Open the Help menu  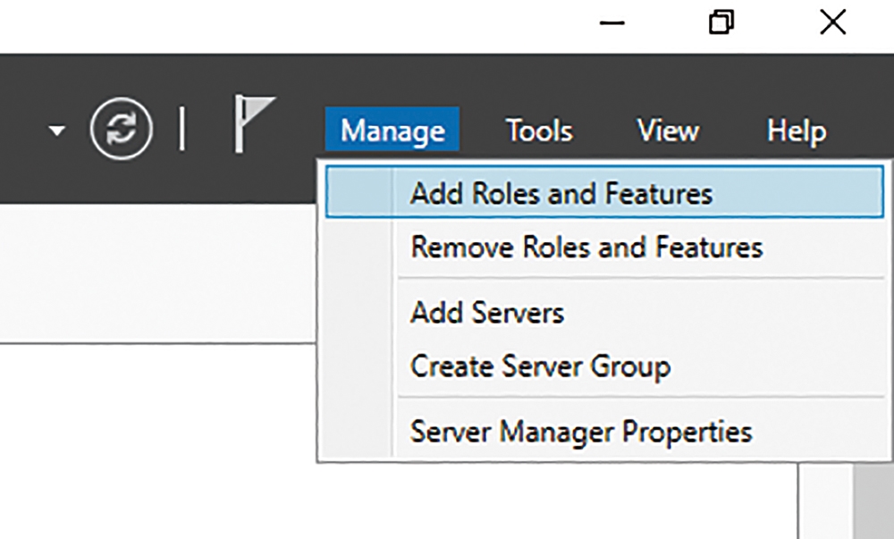(x=796, y=131)
